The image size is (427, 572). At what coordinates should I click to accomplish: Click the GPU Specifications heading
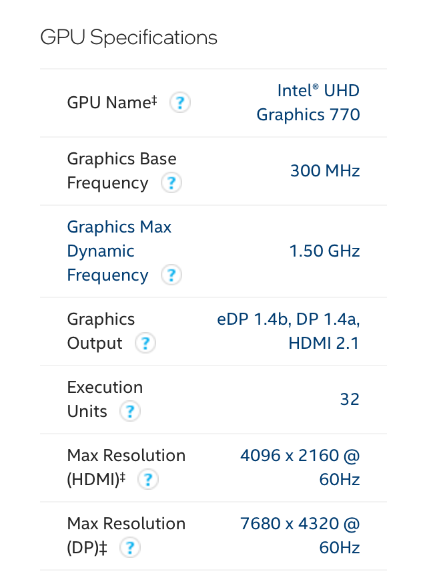point(129,37)
